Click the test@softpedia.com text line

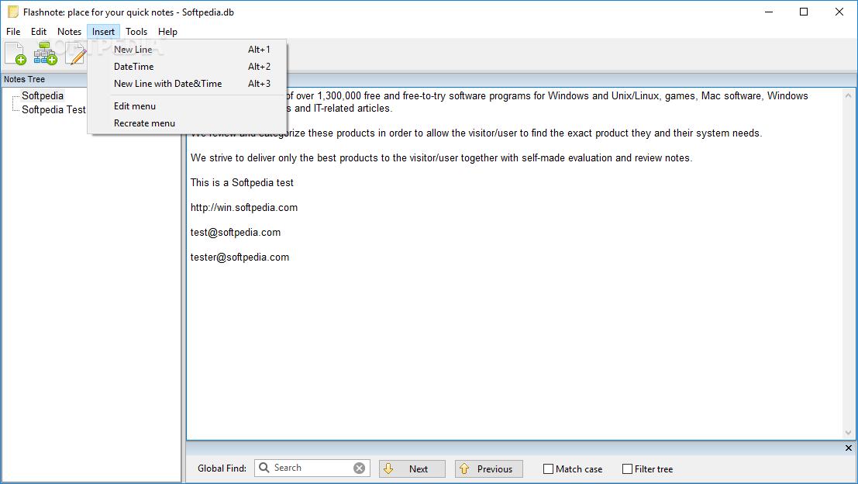point(236,232)
